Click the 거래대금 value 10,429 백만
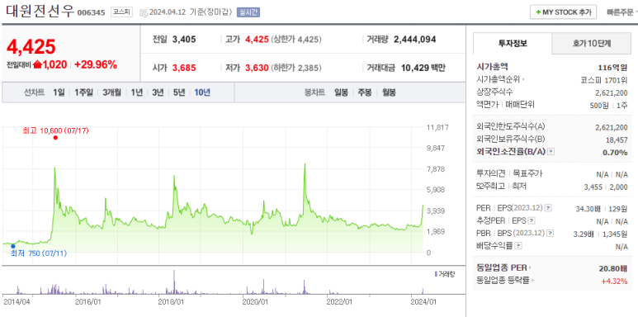 pyautogui.click(x=423, y=68)
